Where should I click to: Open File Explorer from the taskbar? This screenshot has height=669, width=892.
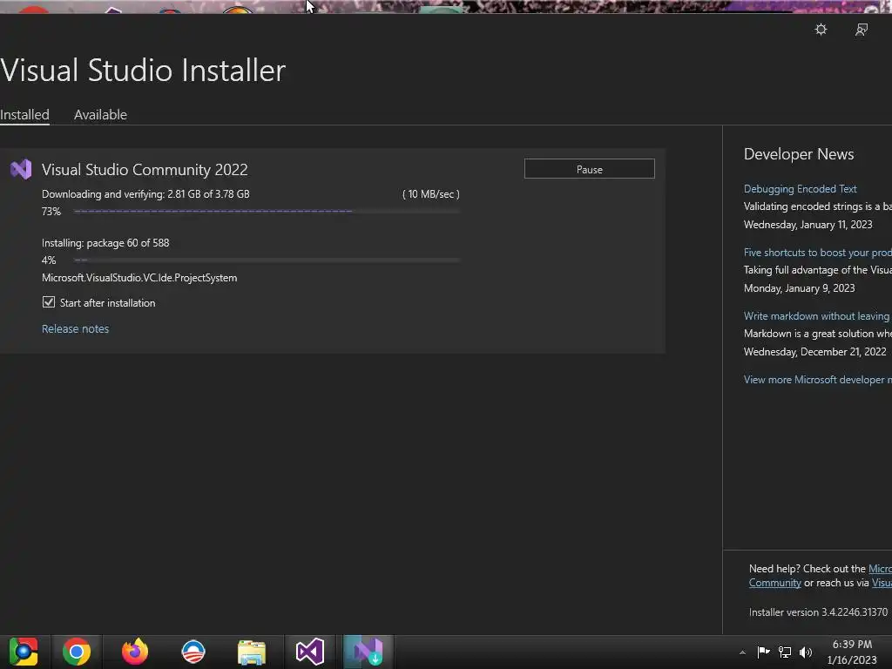(252, 652)
